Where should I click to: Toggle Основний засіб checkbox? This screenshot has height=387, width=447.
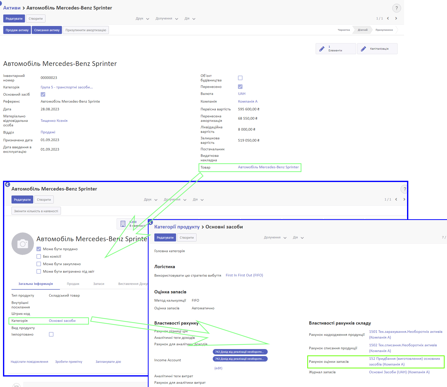[x=43, y=94]
